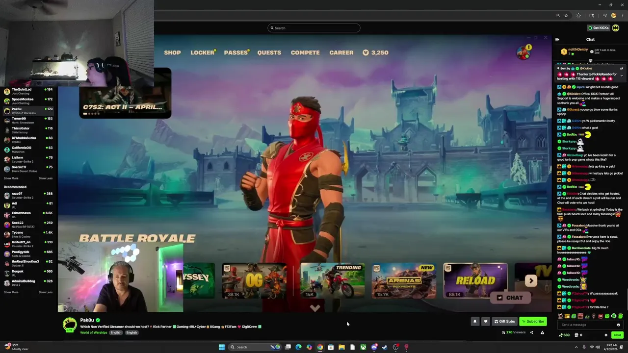This screenshot has height=353, width=628.
Task: Open File Explorer from the taskbar
Action: tap(341, 347)
